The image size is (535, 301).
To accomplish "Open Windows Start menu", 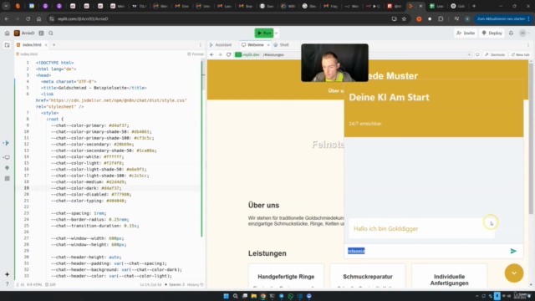I will pyautogui.click(x=226, y=296).
